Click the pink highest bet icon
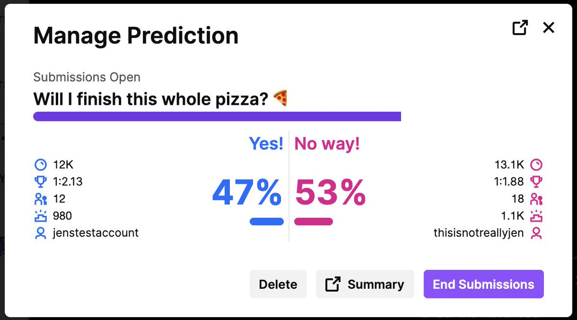Viewport: 577px width, 320px height. coord(536,216)
